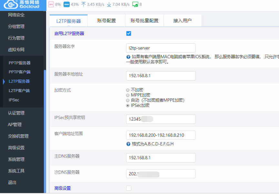The height and width of the screenshot is (194, 279).
Task: Click the download speed arrow icon
Action: (109, 5)
